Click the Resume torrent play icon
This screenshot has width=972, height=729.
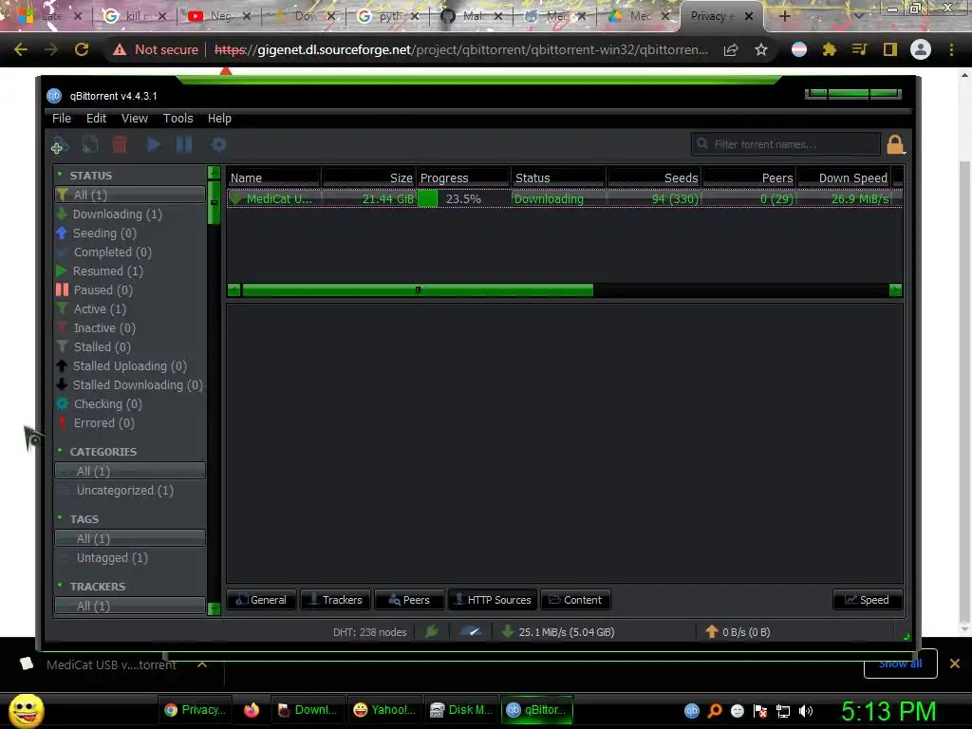tap(154, 144)
